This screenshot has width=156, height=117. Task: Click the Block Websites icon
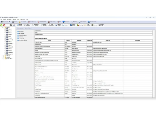(x=80, y=22)
